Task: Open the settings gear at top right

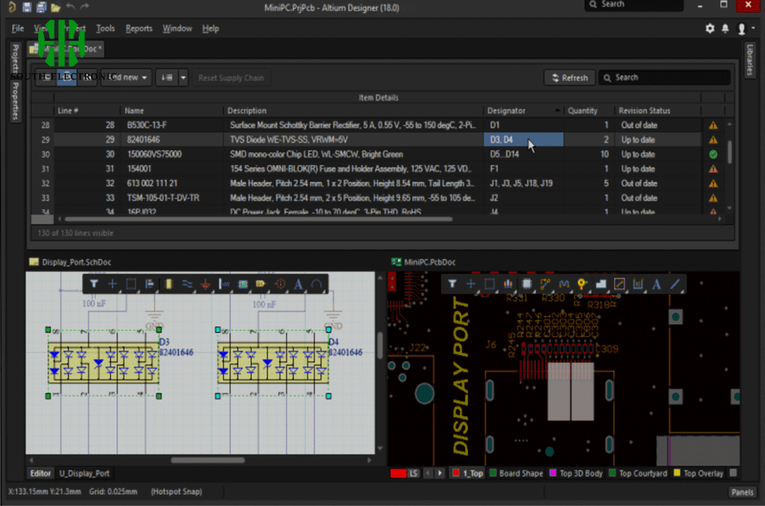Action: [x=709, y=28]
